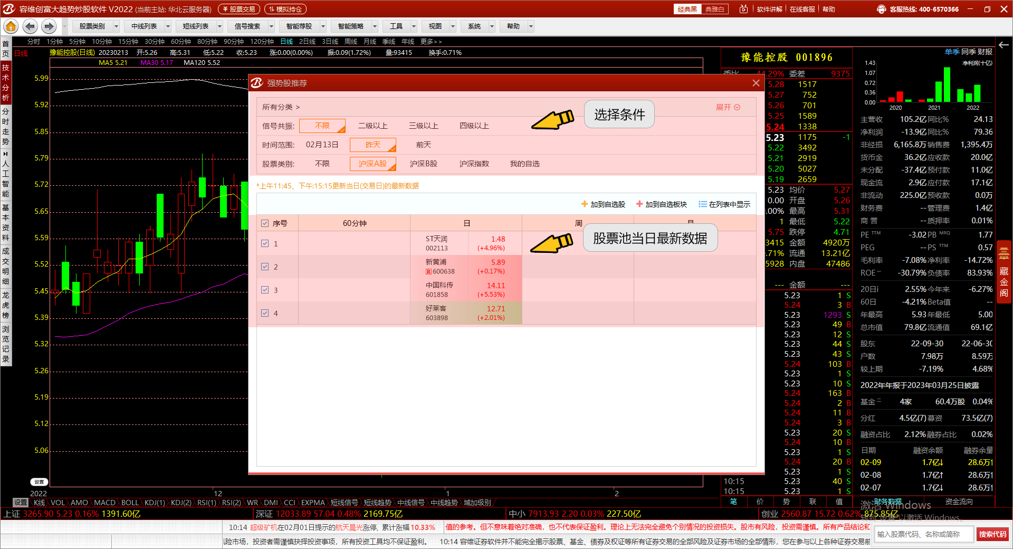Viewport: 1013px width, 549px height.
Task: Select MACD indicator tab
Action: click(x=104, y=503)
